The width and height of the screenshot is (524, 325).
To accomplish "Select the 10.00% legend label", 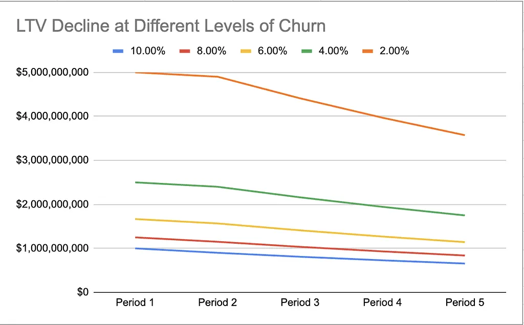I will pyautogui.click(x=148, y=51).
